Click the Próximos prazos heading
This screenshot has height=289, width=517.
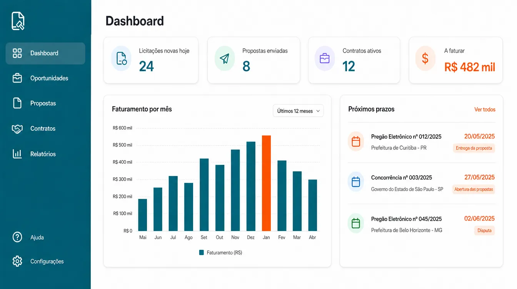[x=371, y=109]
